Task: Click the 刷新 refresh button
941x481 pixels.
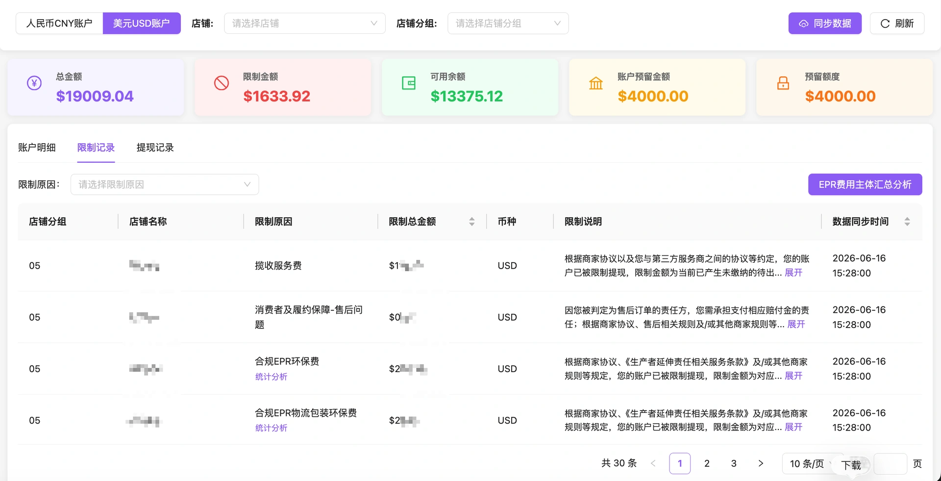Action: tap(897, 24)
